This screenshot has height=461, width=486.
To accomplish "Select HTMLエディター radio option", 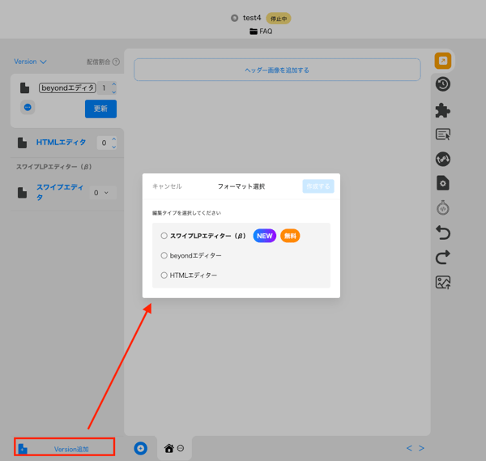I will click(x=164, y=275).
